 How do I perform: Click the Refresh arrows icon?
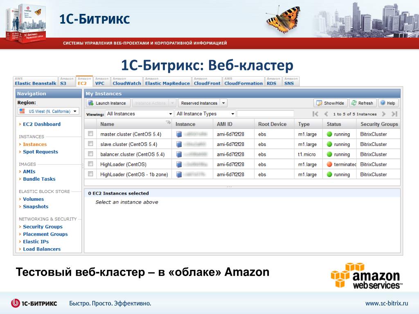pyautogui.click(x=354, y=103)
